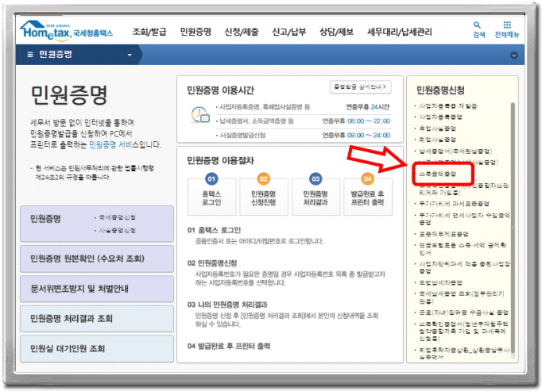
Task: Click step 01 홈택스 로그인 box
Action: 212,197
